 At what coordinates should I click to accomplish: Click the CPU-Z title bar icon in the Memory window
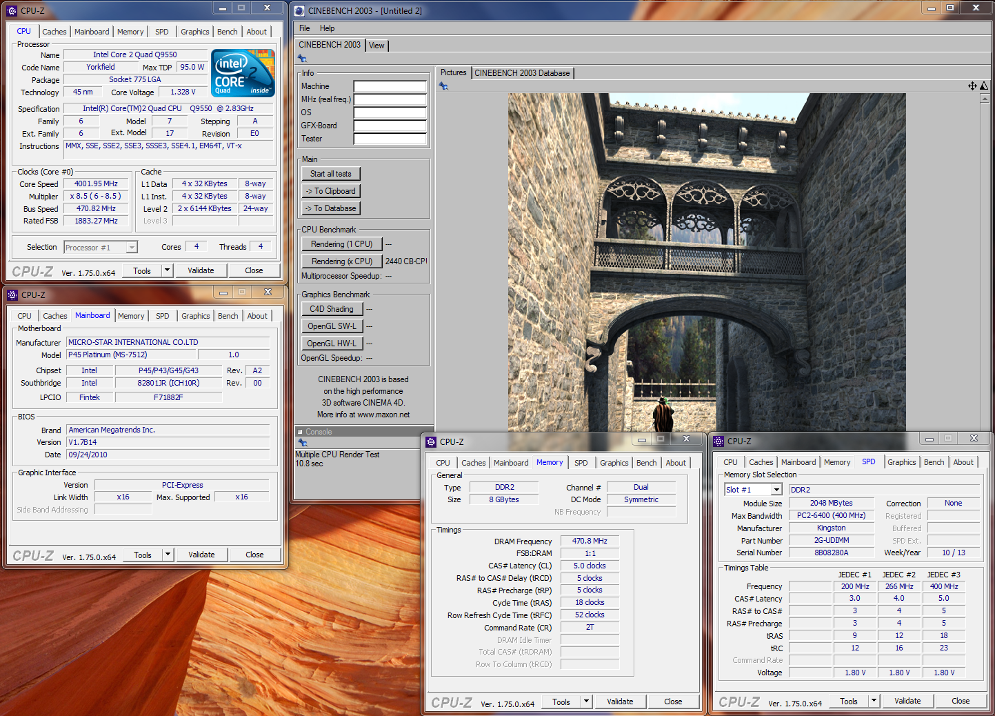[x=431, y=441]
